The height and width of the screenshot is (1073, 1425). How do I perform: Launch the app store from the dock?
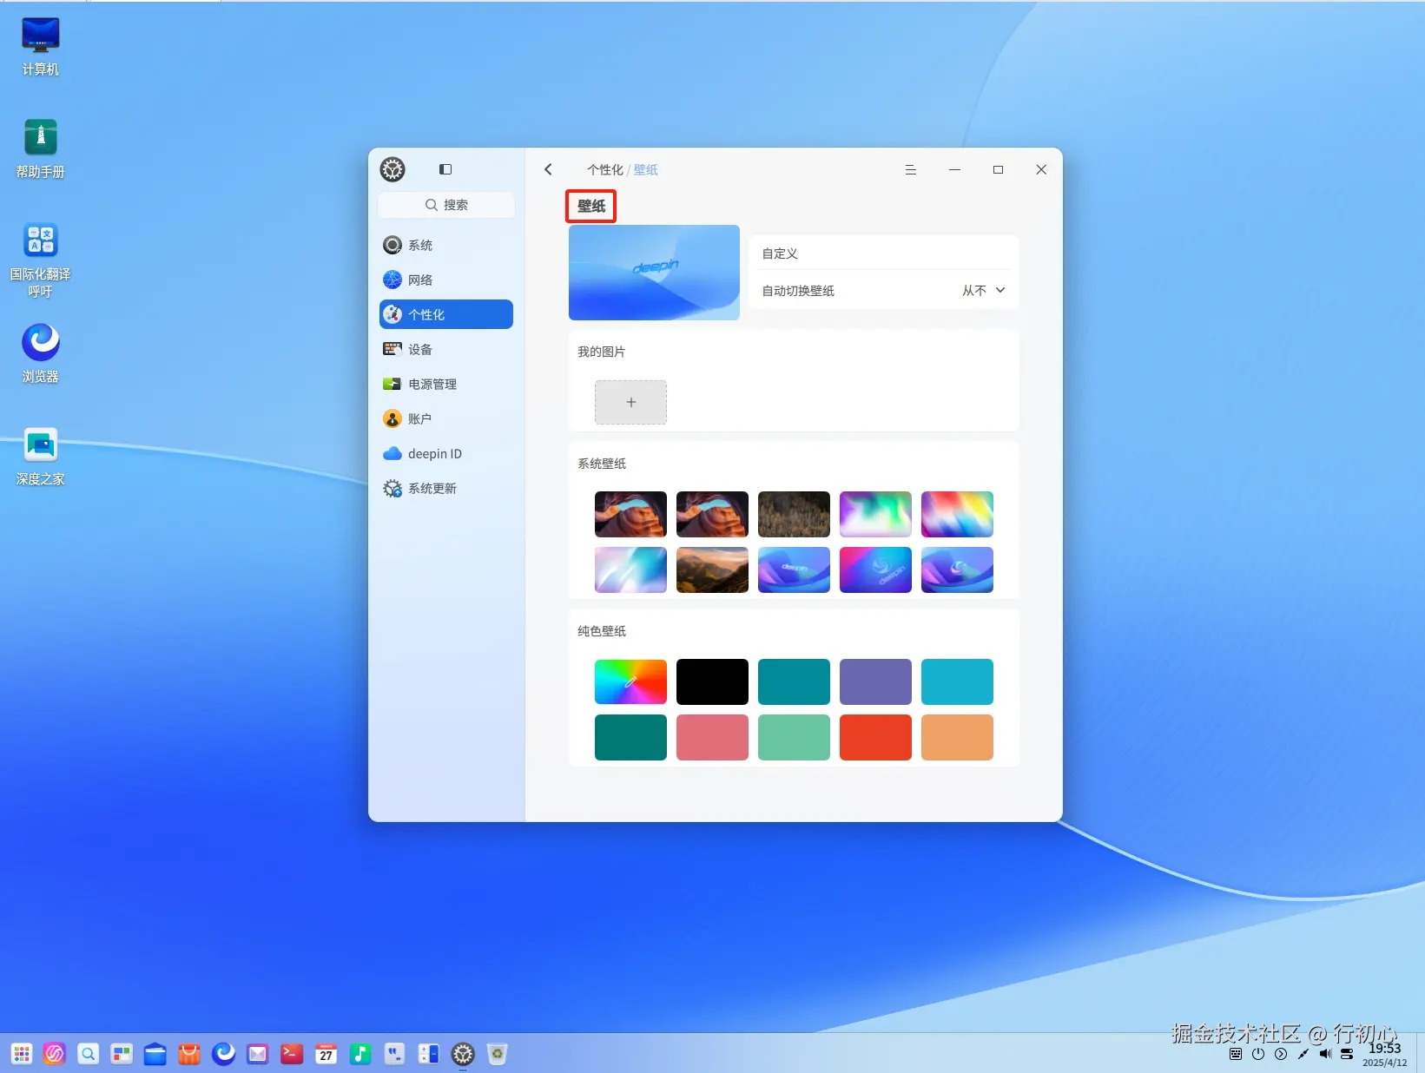tap(189, 1054)
